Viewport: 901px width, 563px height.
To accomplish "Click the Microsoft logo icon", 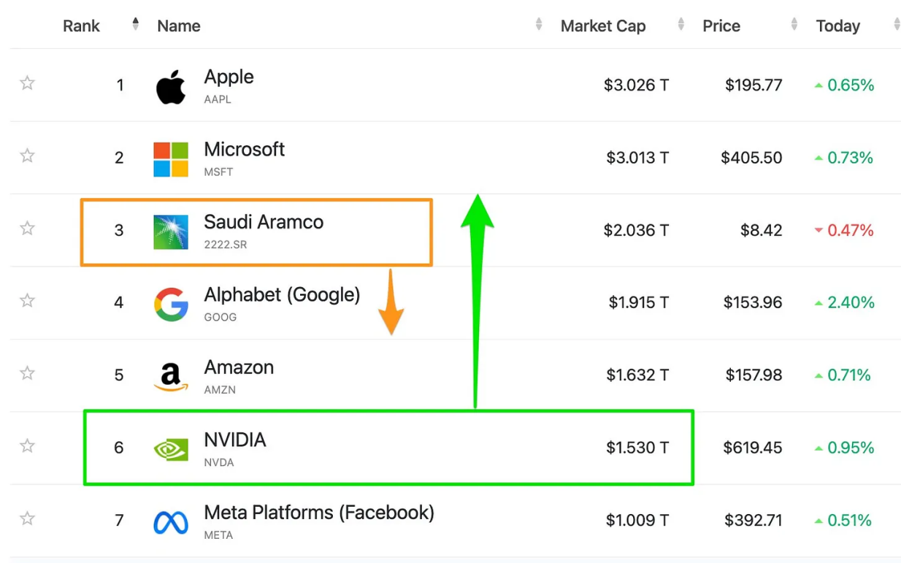I will (x=171, y=159).
